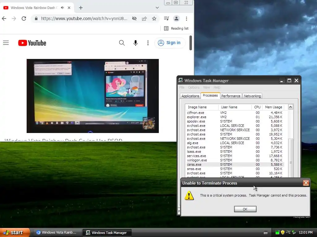
Task: Click the YouTube video player
Action: click(x=93, y=96)
